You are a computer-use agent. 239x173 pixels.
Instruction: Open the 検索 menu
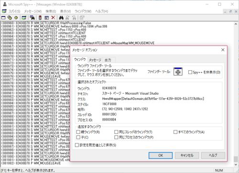pos(51,11)
